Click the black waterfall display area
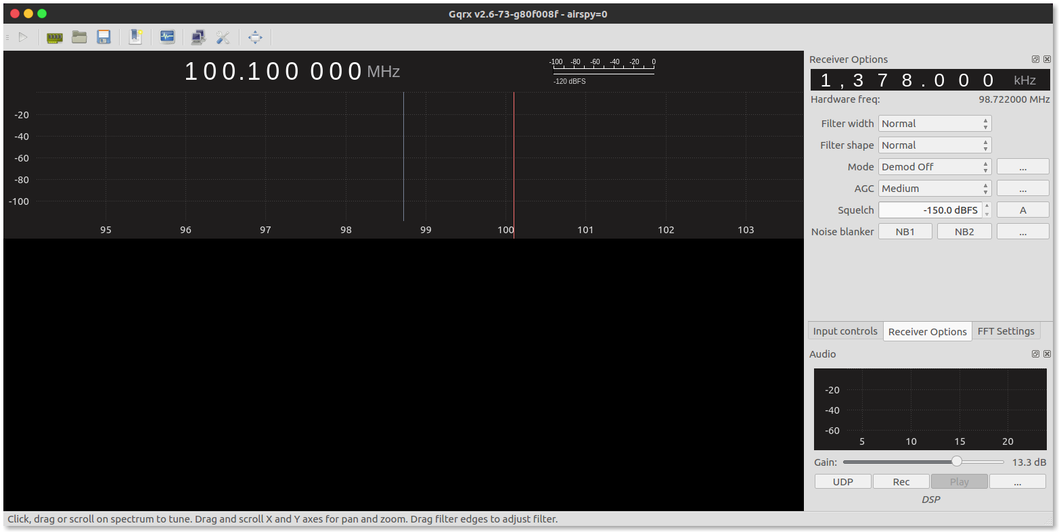This screenshot has height=532, width=1059. [x=403, y=375]
